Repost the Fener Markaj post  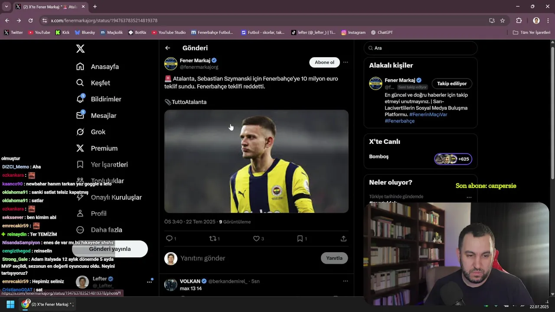(x=212, y=238)
